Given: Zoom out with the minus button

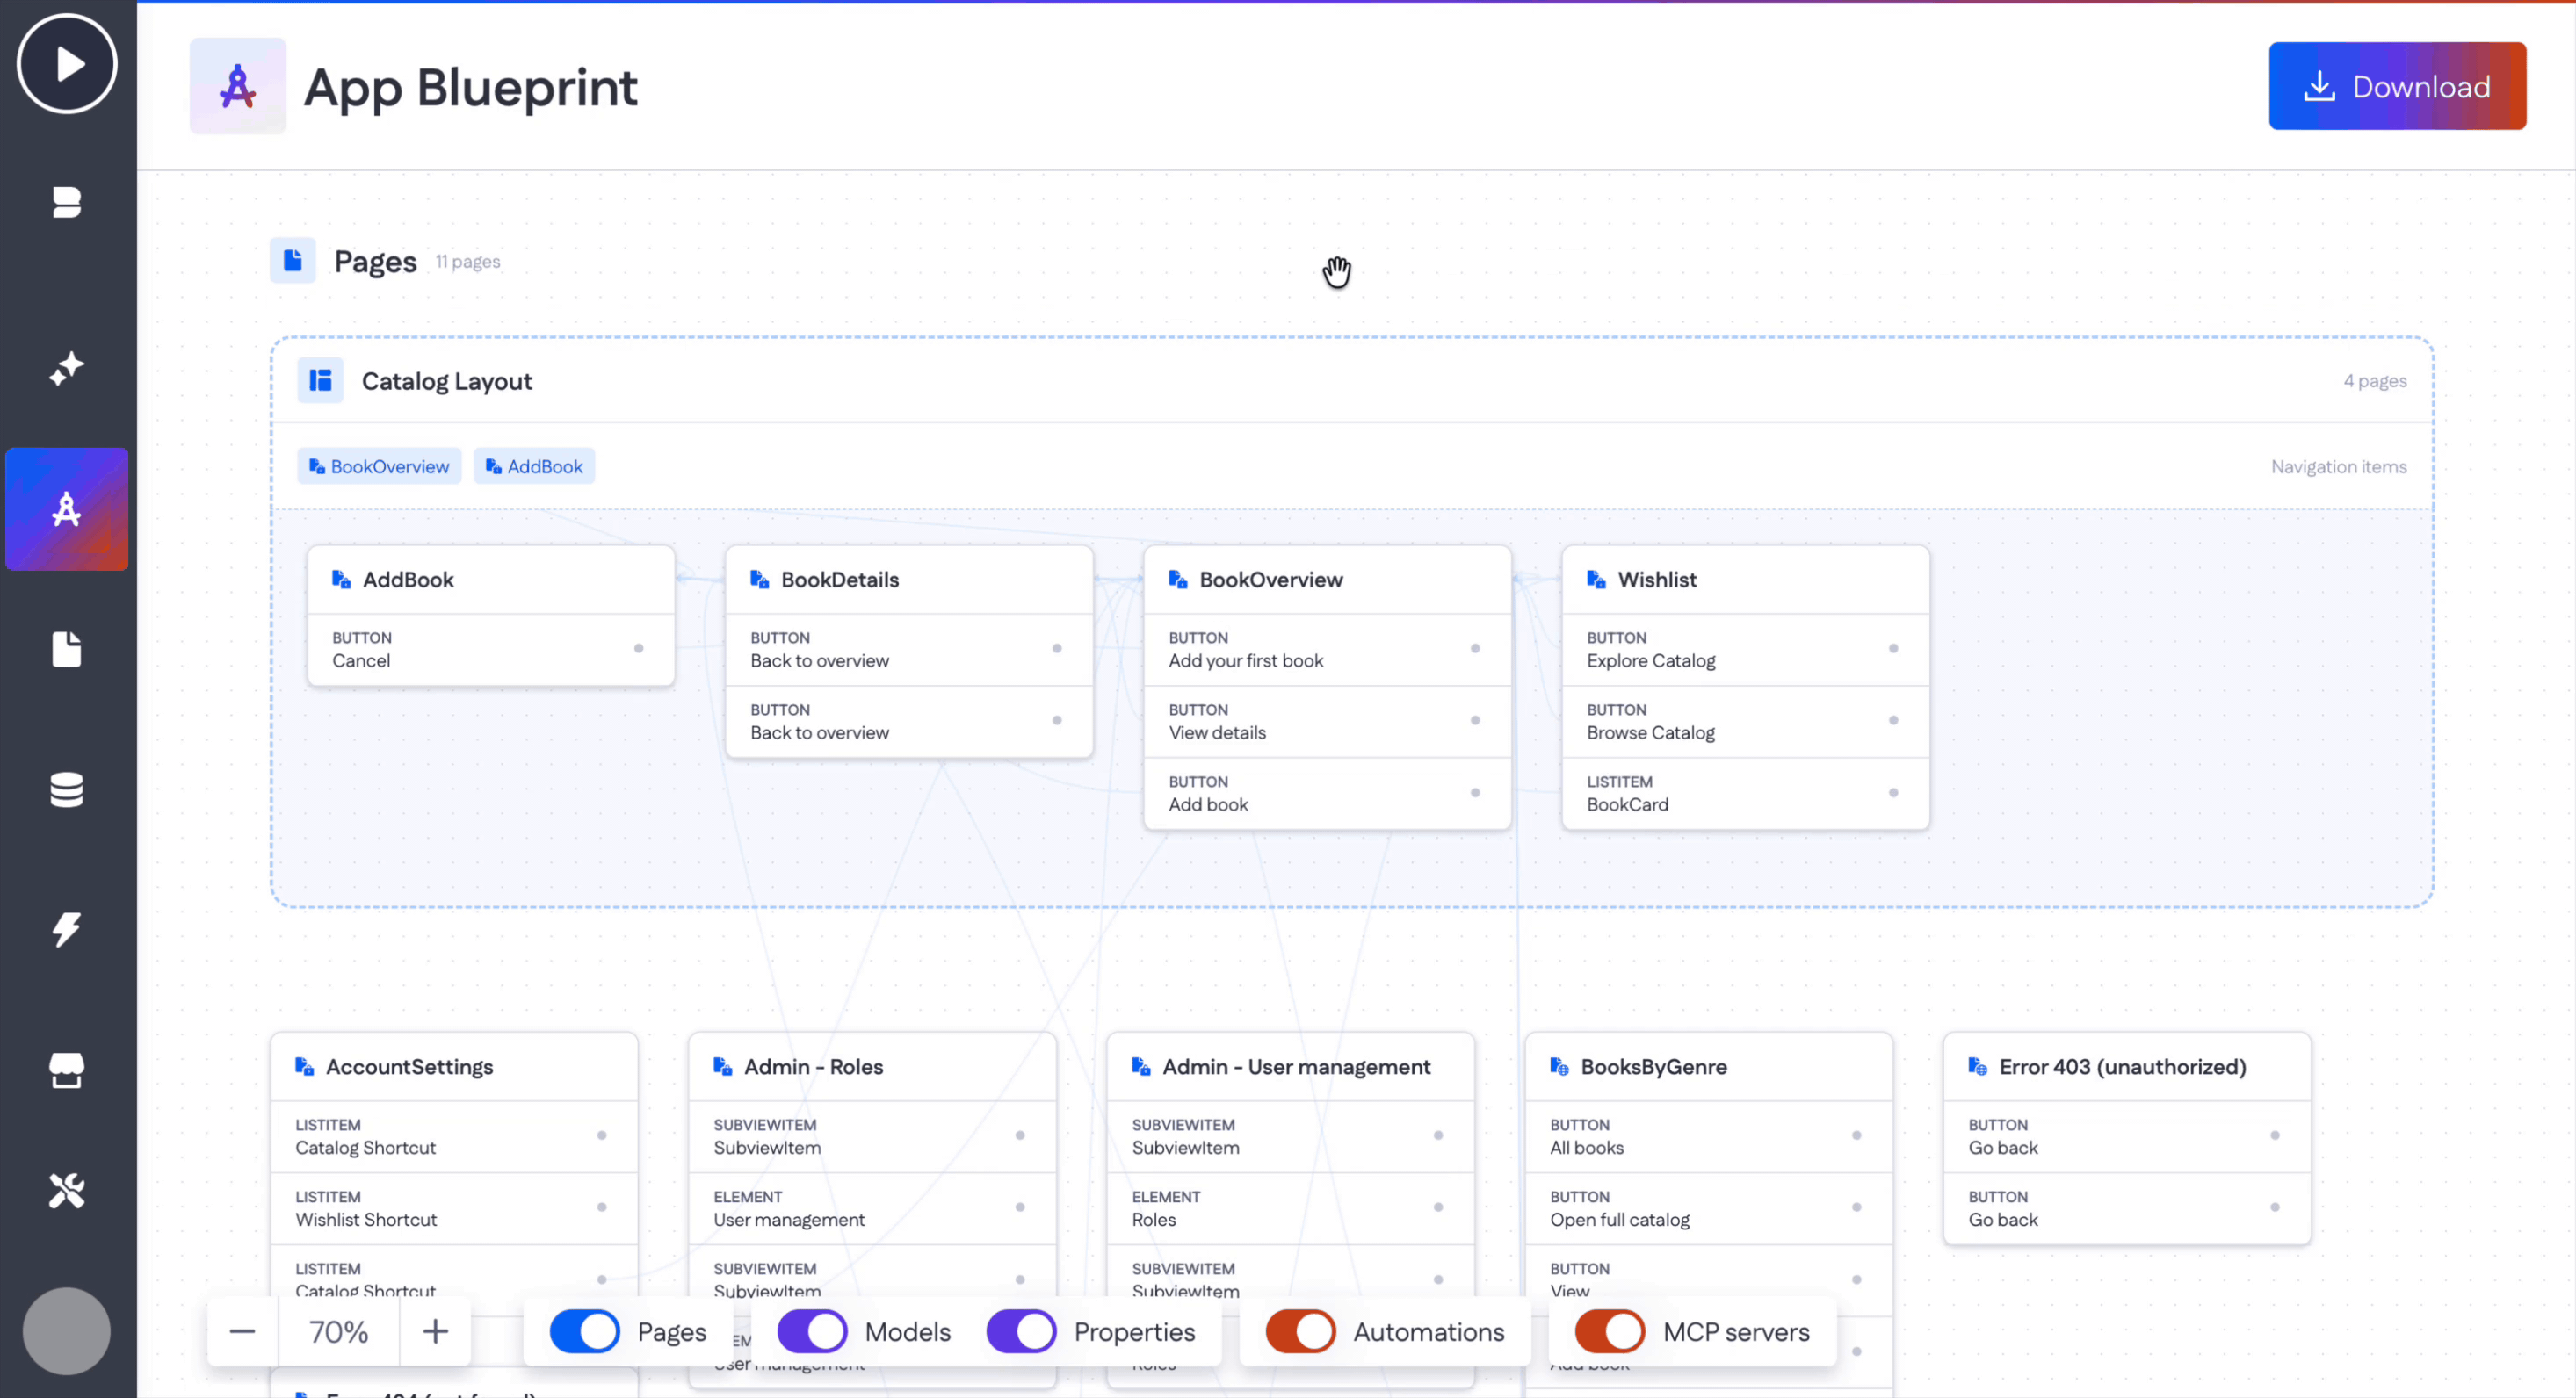Looking at the screenshot, I should pos(243,1331).
